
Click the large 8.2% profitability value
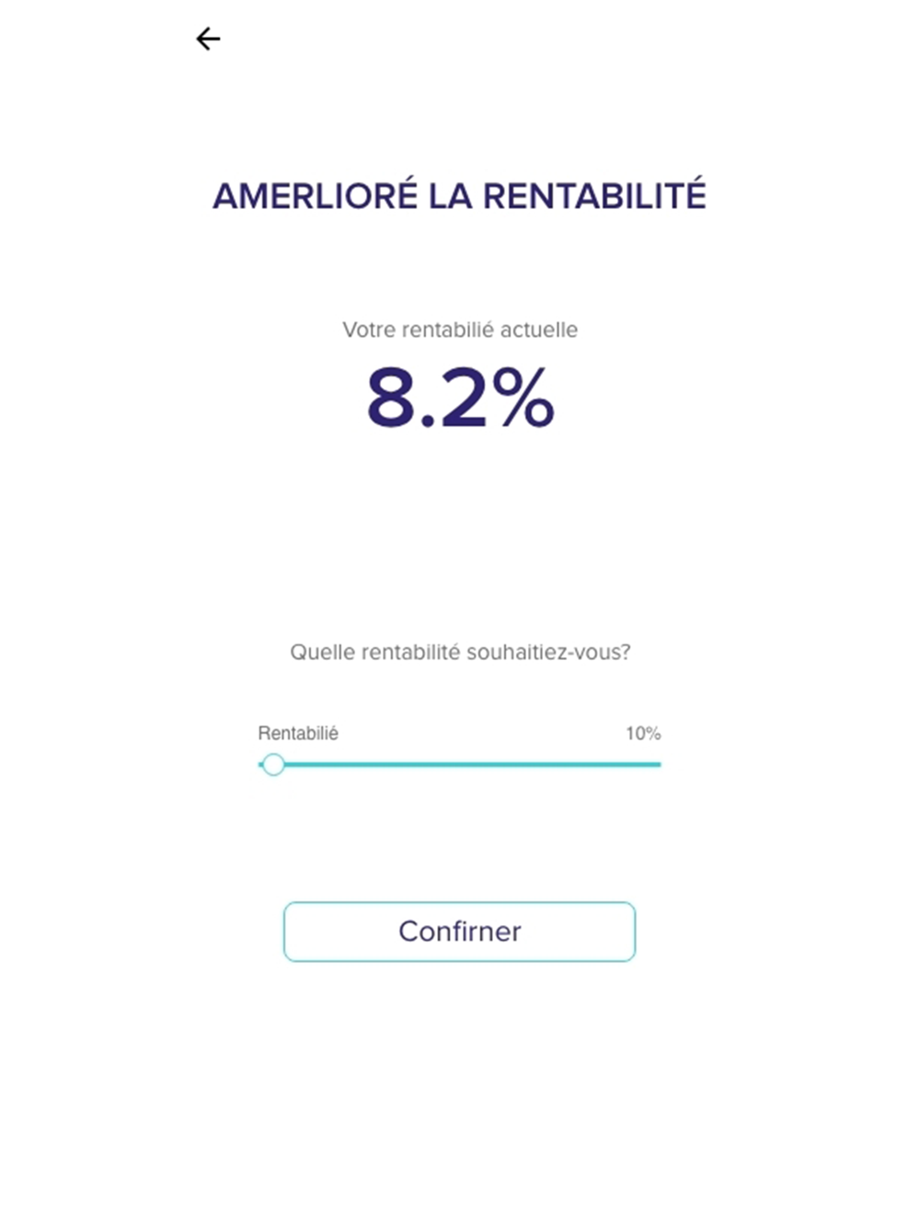point(460,398)
